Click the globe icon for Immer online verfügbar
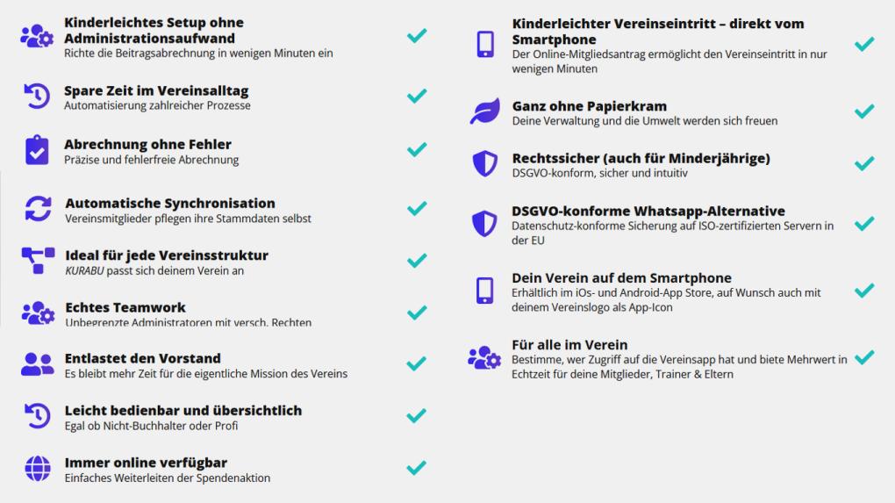 [x=38, y=468]
